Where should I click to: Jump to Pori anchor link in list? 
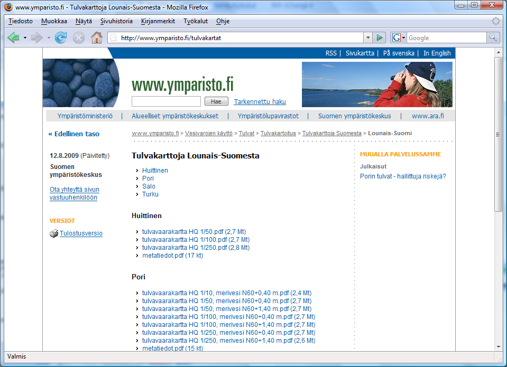tap(148, 178)
